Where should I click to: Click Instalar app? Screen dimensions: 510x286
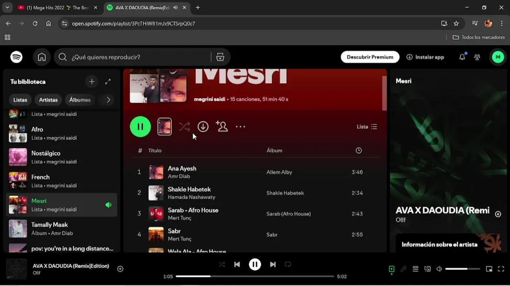(x=425, y=57)
